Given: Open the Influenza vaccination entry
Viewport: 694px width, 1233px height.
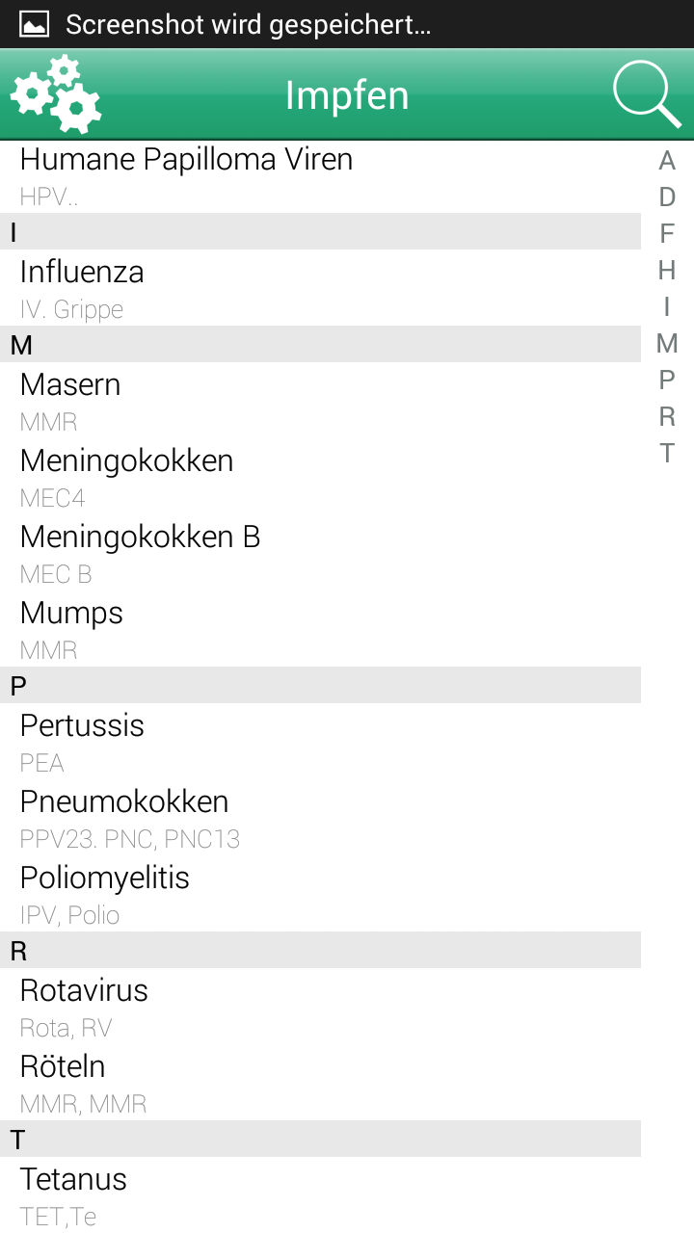Looking at the screenshot, I should pyautogui.click(x=320, y=288).
